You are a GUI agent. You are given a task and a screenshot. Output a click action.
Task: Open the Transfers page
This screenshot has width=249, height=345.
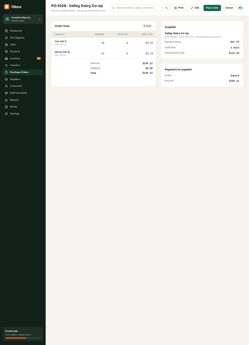tap(23, 65)
